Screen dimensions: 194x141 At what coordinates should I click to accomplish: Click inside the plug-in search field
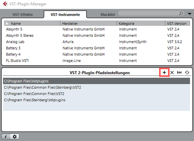149,13
